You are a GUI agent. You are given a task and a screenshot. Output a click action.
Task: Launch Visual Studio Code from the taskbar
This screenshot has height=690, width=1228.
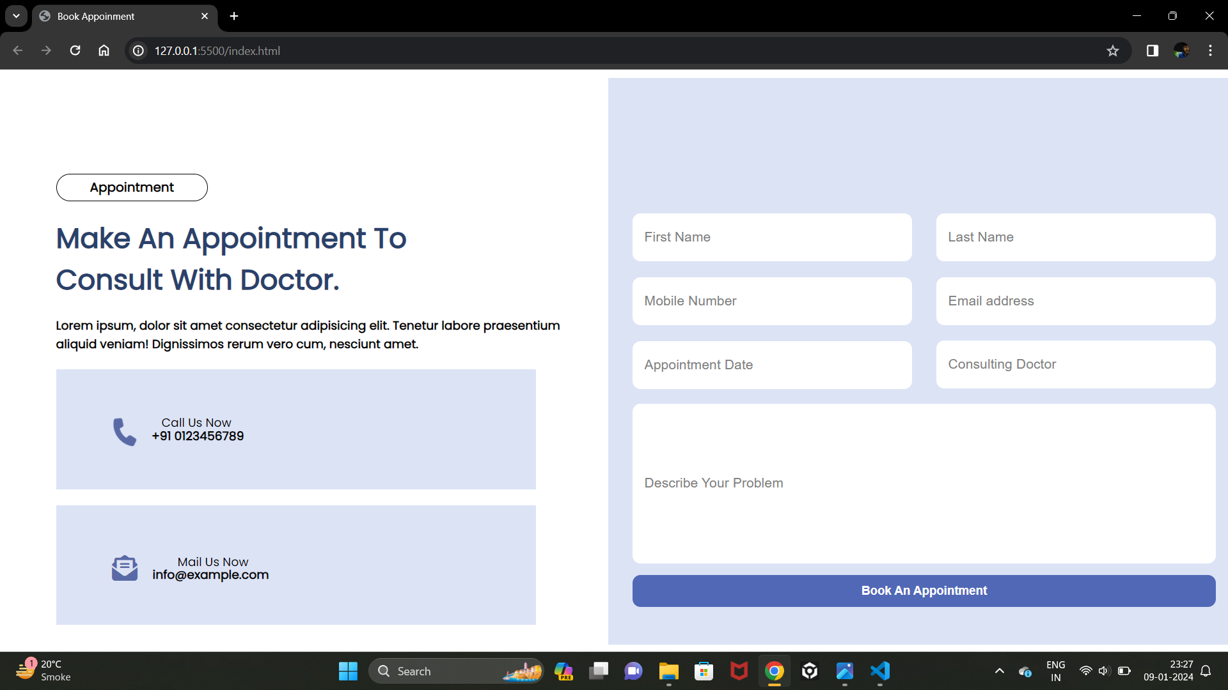(879, 671)
